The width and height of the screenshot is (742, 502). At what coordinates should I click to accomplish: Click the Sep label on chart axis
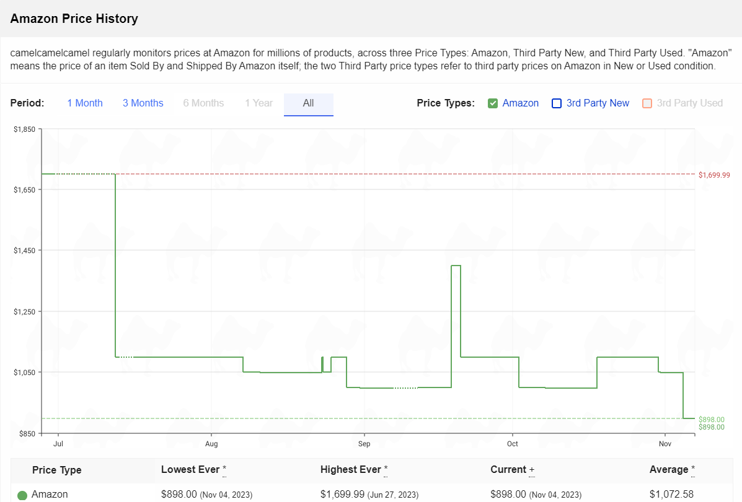[364, 444]
